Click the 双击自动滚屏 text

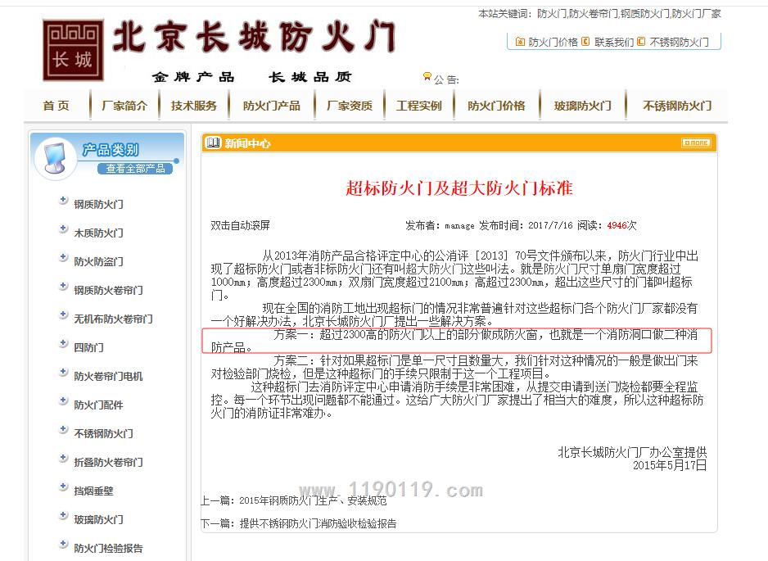[241, 225]
